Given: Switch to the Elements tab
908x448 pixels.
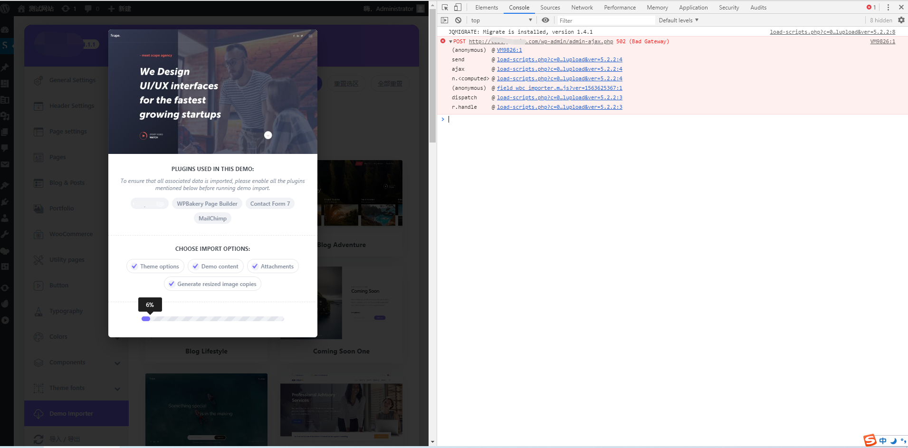Looking at the screenshot, I should pyautogui.click(x=486, y=8).
